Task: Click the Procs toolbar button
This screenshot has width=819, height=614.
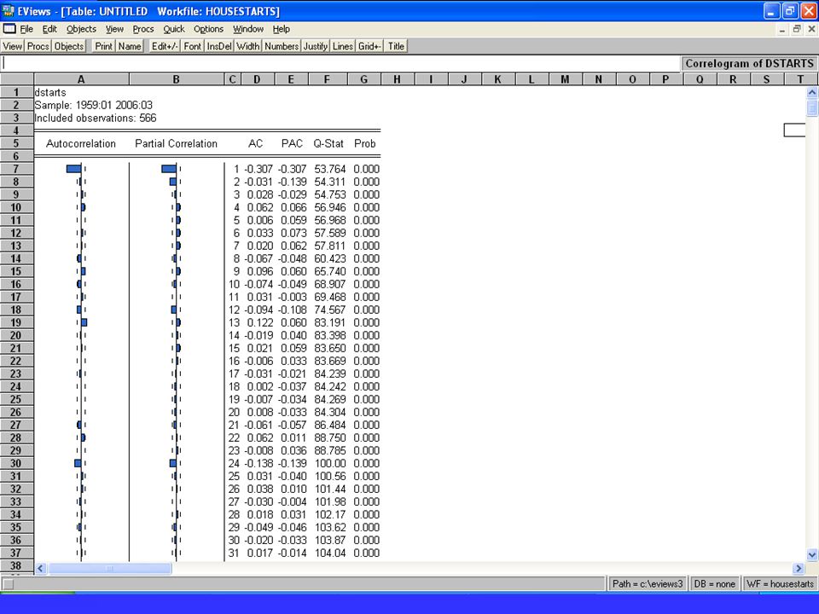Action: coord(38,46)
